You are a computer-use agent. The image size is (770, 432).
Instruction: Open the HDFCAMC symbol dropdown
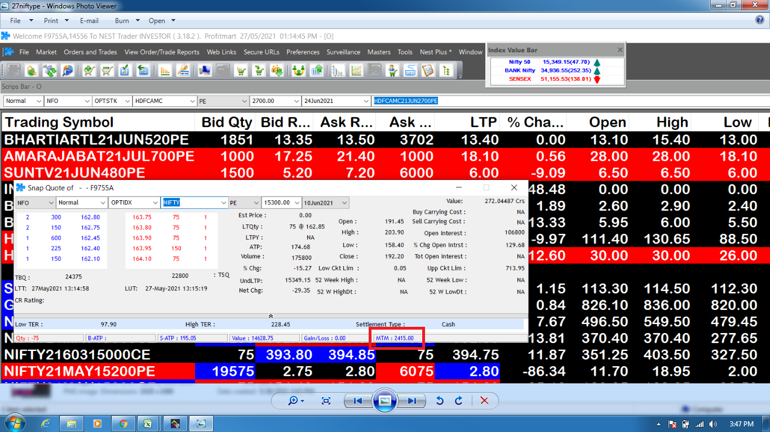[191, 101]
